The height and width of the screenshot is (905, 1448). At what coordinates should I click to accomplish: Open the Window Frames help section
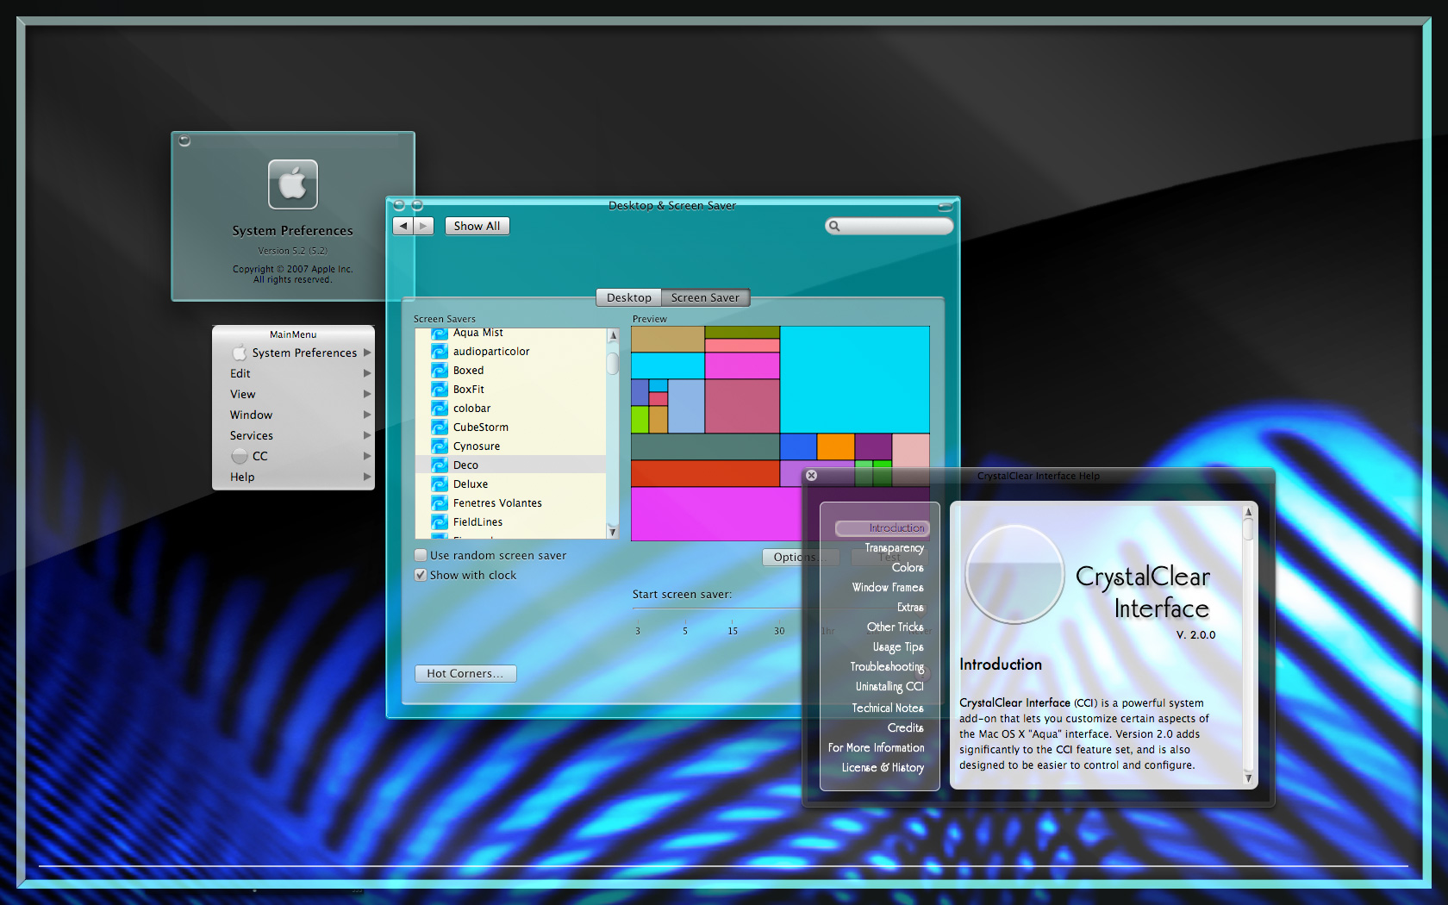click(x=888, y=587)
